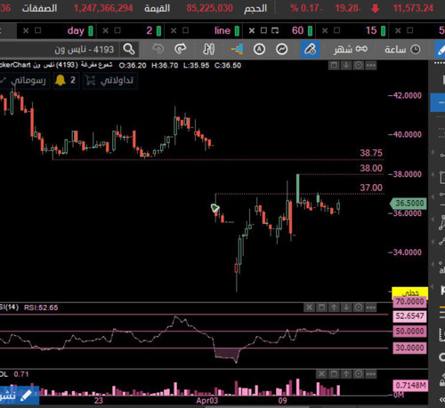The height and width of the screenshot is (408, 445).
Task: Toggle the highlighted blue drawing tools icon
Action: 310,49
